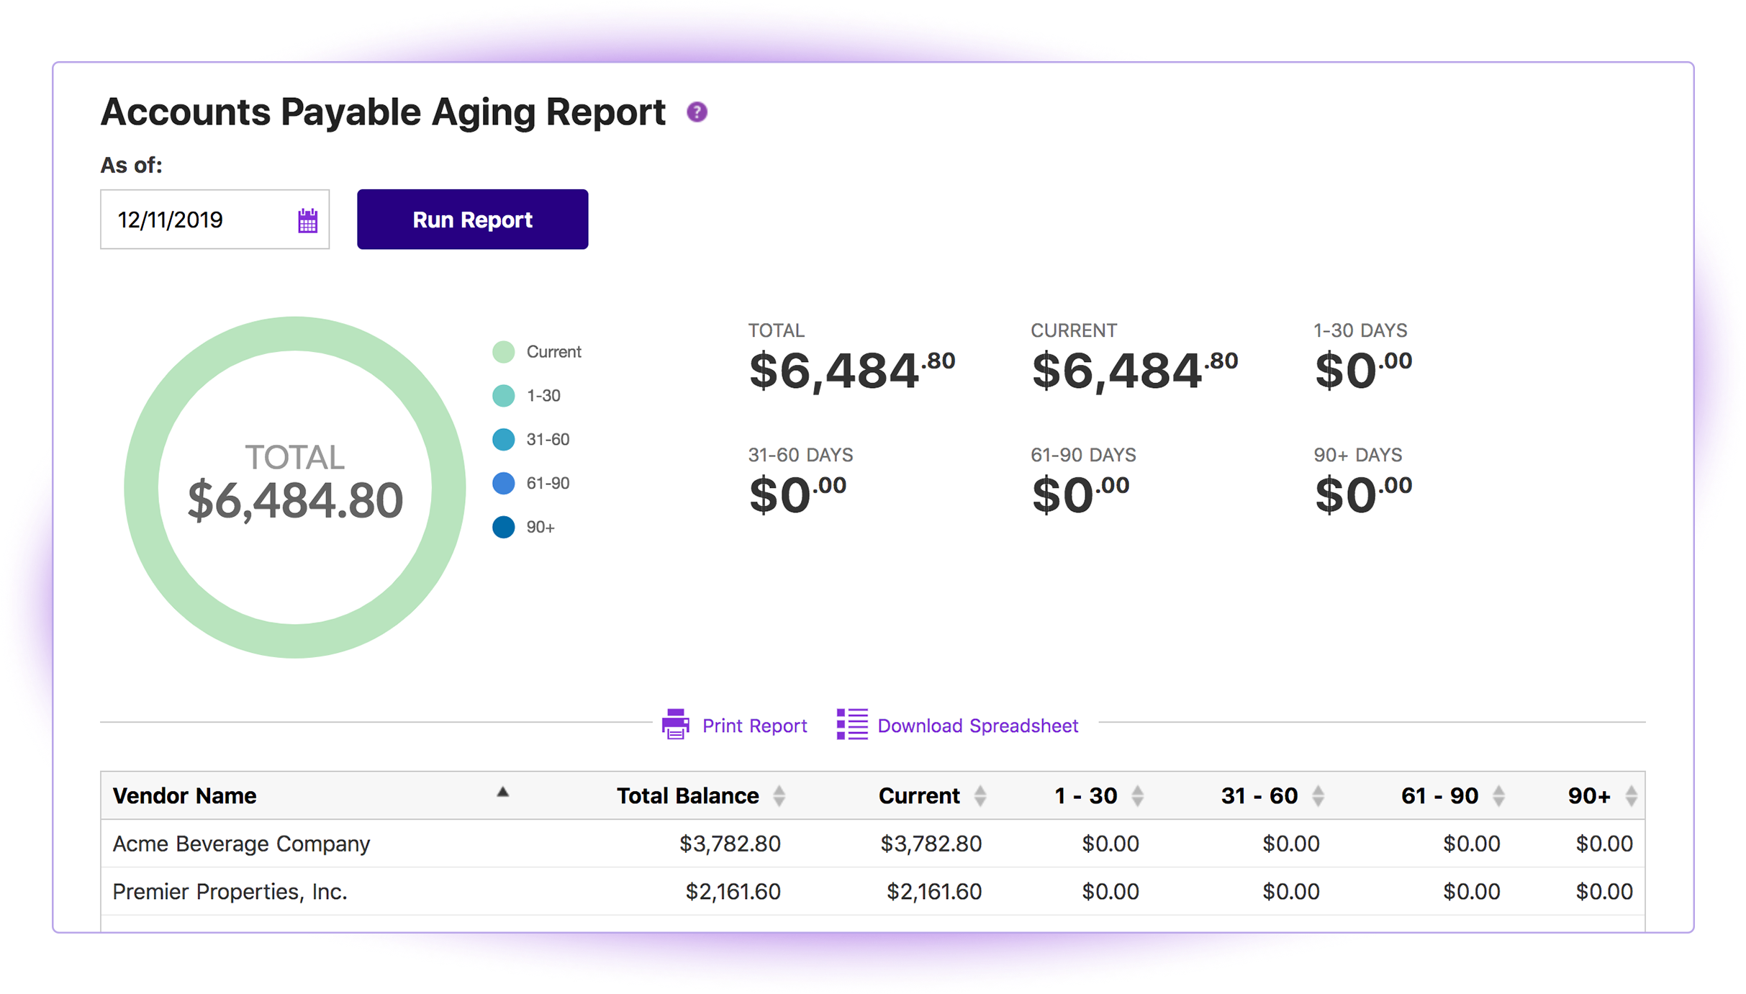Select the Acme Beverage Company row
Image resolution: width=1746 pixels, height=994 pixels.
tap(241, 844)
